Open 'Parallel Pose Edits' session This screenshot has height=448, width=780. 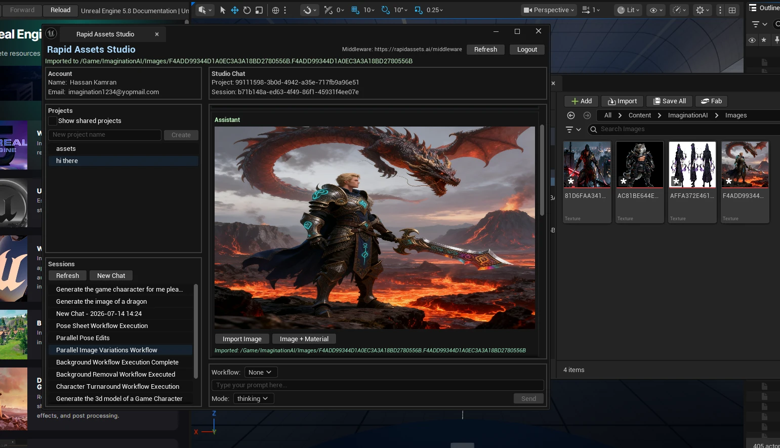pyautogui.click(x=120, y=338)
